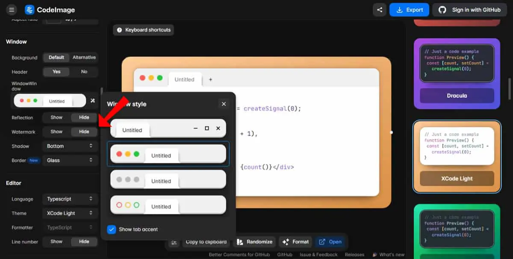Select the Windows-style window header
This screenshot has height=259, width=513.
pos(168,128)
